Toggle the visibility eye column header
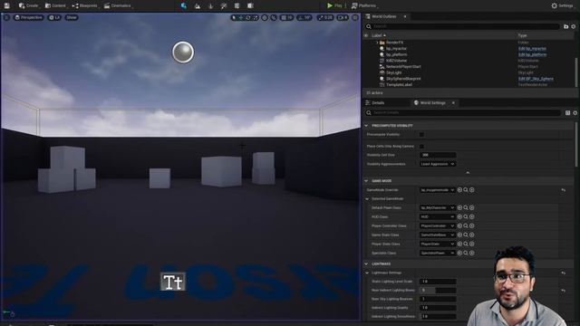 pos(366,35)
